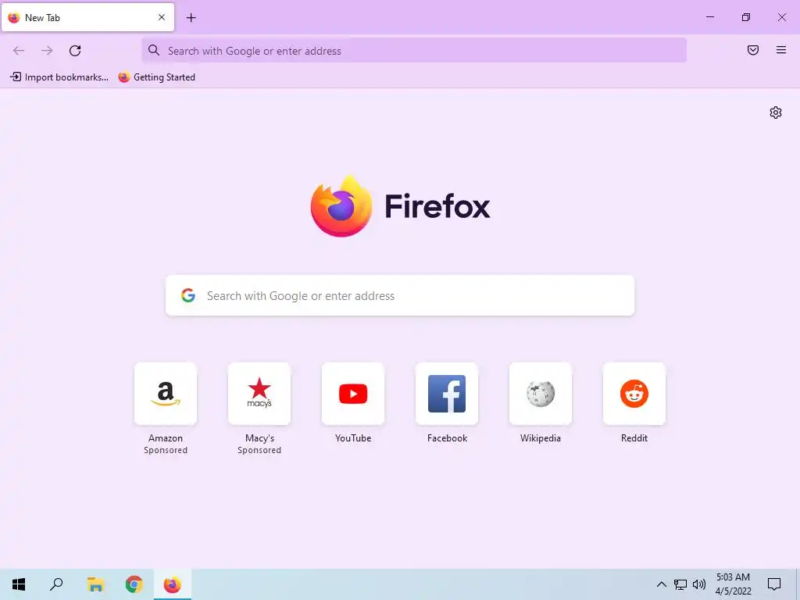
Task: Click the YouTube label text
Action: 353,437
